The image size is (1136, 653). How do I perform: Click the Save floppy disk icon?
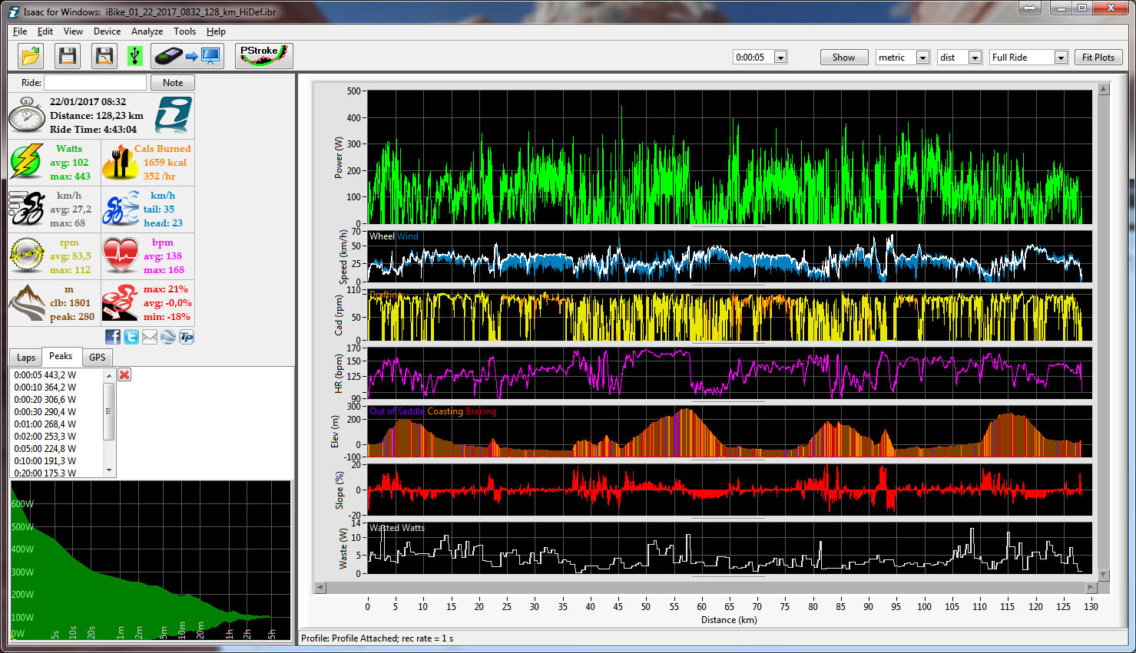pyautogui.click(x=68, y=56)
